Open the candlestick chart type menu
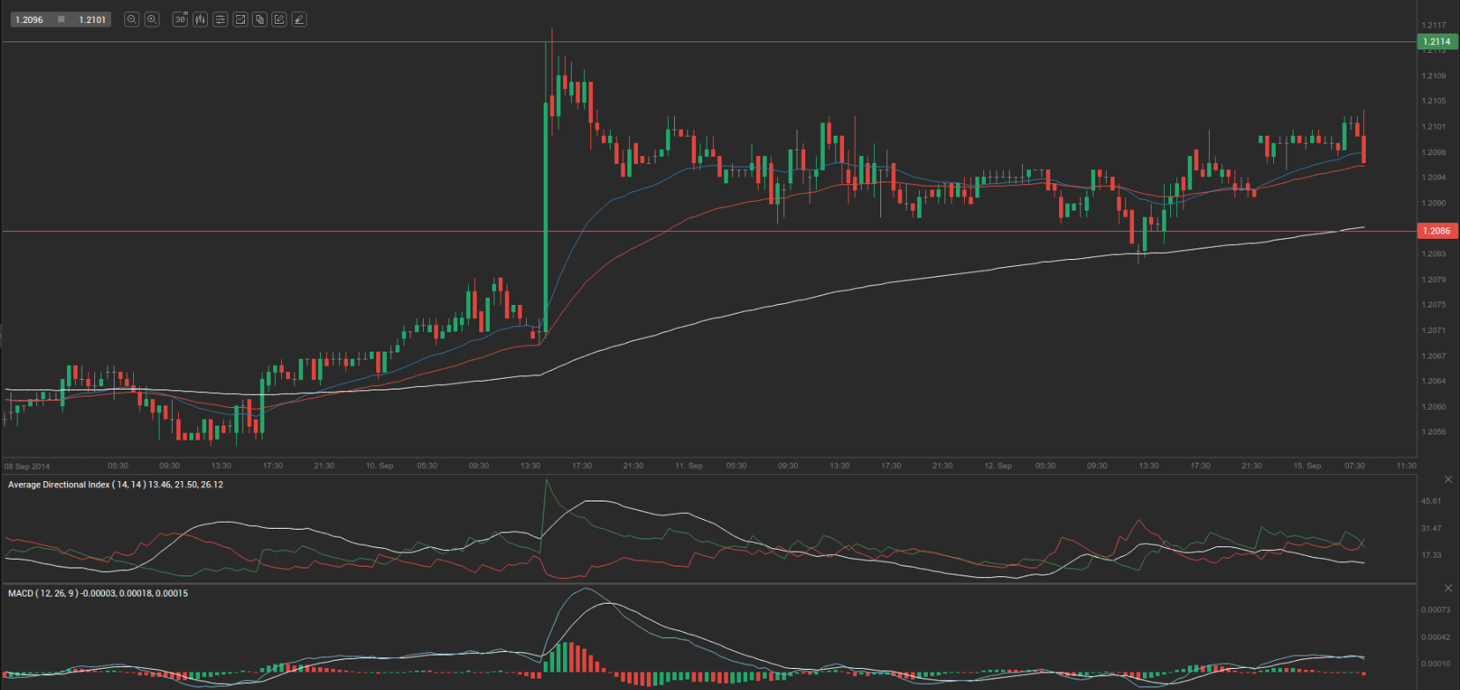The image size is (1460, 690). pyautogui.click(x=200, y=19)
